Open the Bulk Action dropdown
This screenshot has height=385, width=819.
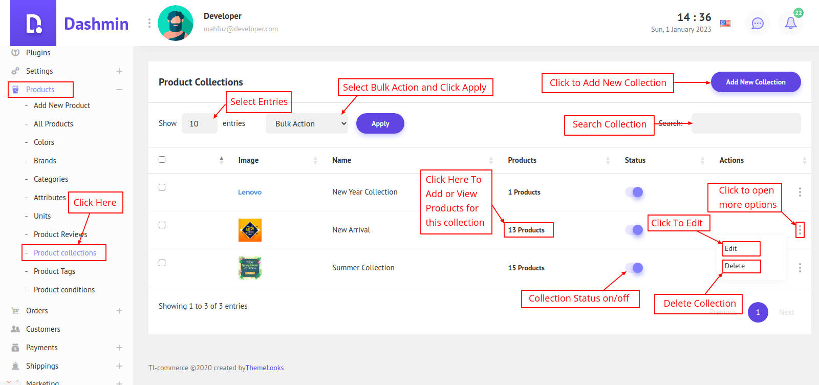click(307, 123)
